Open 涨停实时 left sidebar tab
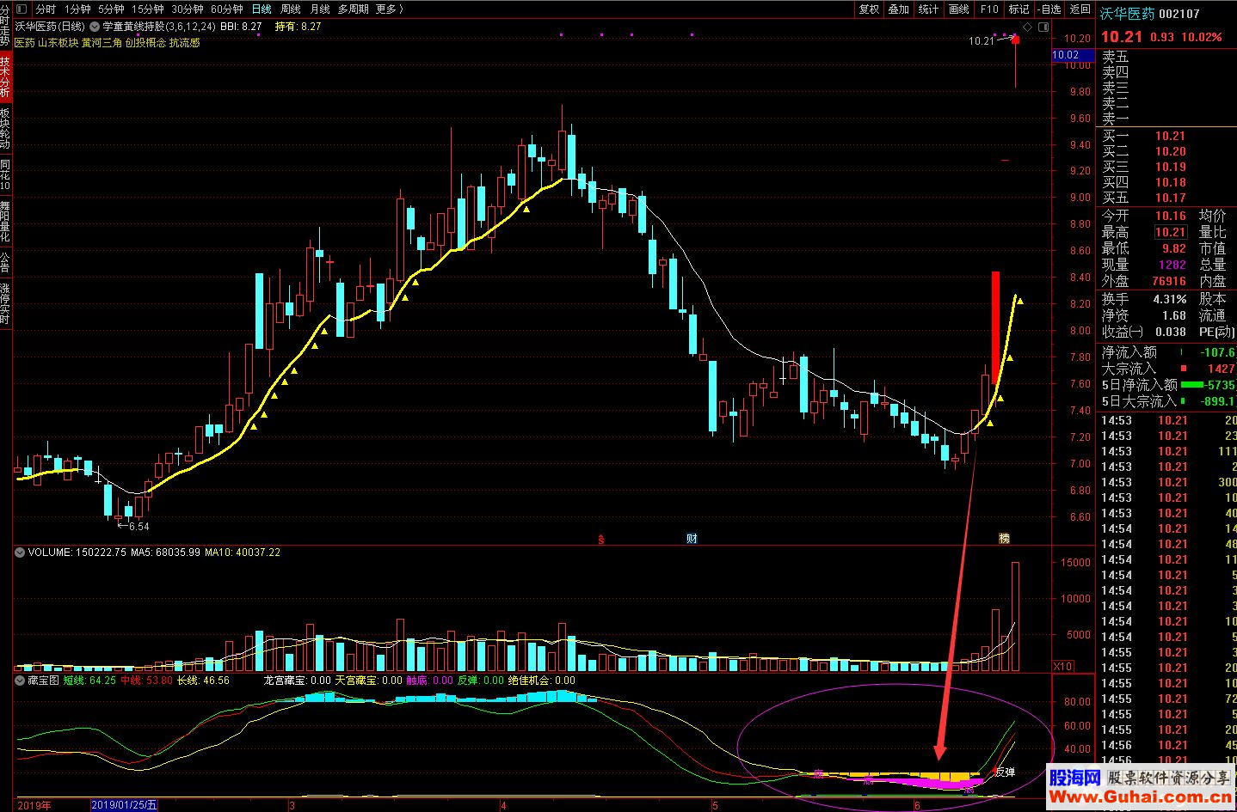This screenshot has width=1237, height=812. pyautogui.click(x=5, y=303)
